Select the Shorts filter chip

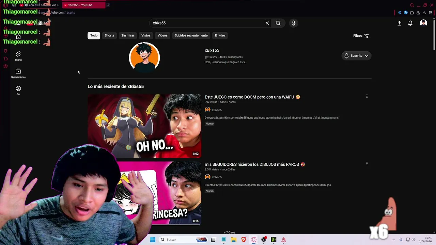(109, 35)
